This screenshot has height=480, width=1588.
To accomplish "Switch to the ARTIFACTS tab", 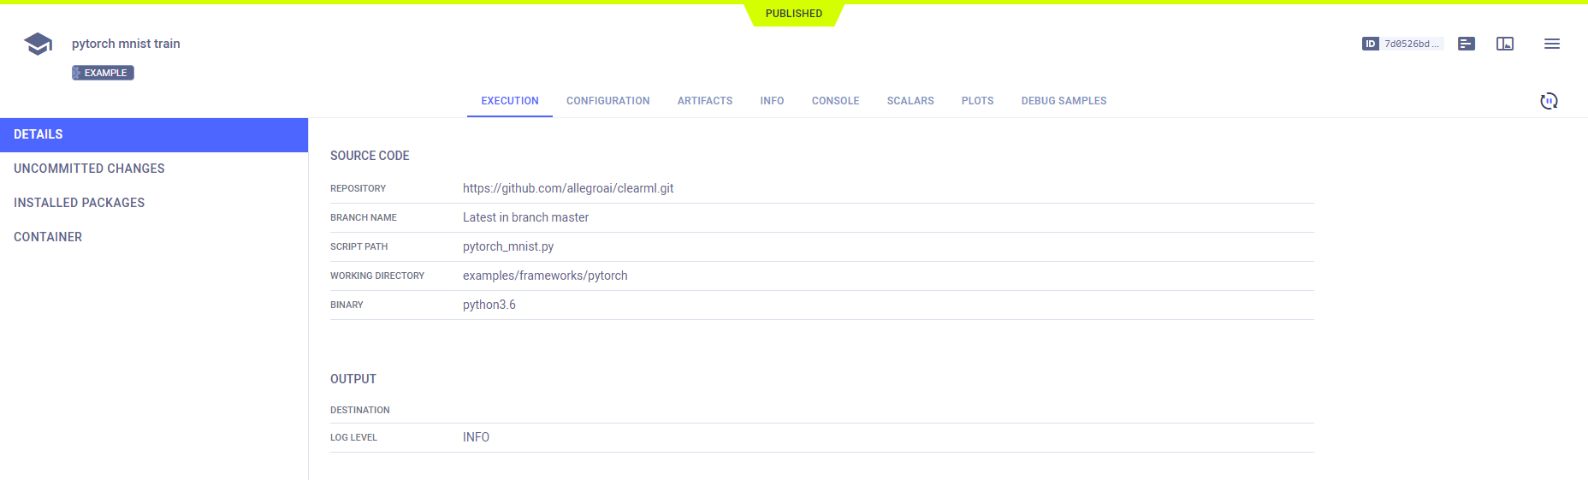I will coord(704,101).
